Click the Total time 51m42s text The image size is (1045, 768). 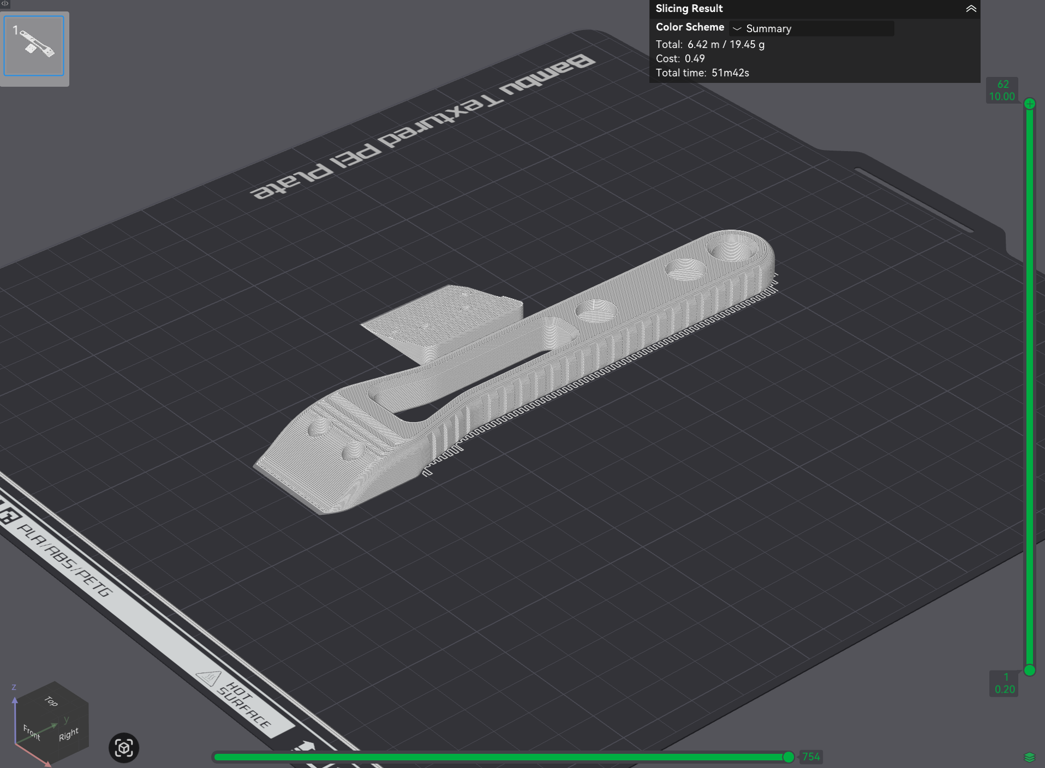point(702,73)
